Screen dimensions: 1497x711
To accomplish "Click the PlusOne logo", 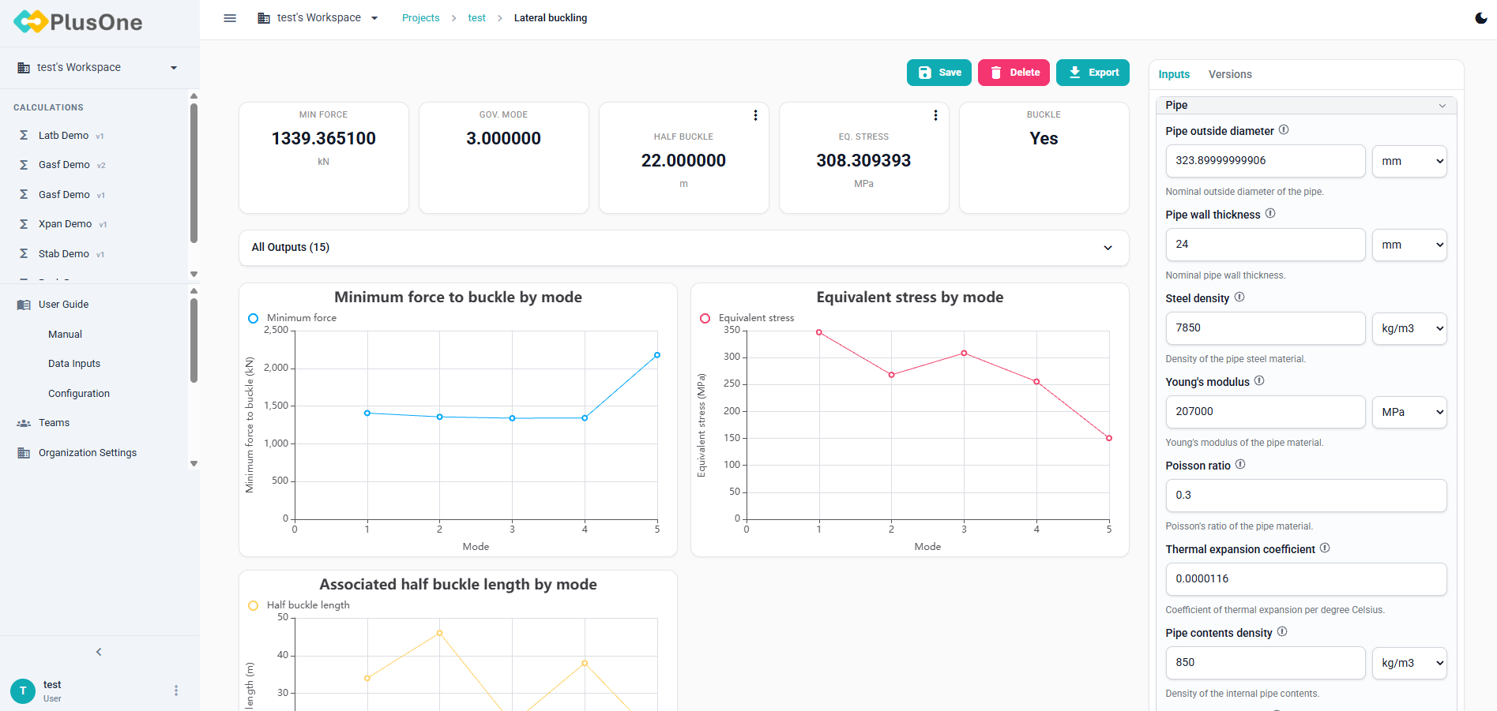I will (78, 22).
